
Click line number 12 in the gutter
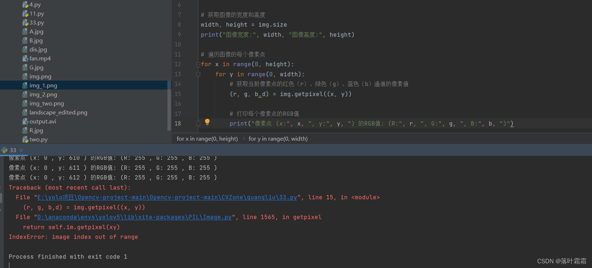tap(178, 64)
